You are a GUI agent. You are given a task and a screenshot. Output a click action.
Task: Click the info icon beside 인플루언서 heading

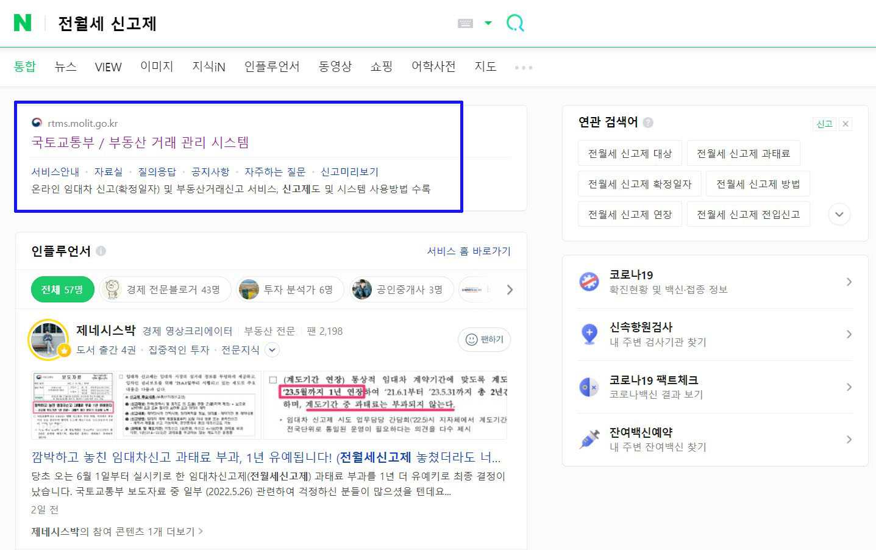(x=101, y=251)
